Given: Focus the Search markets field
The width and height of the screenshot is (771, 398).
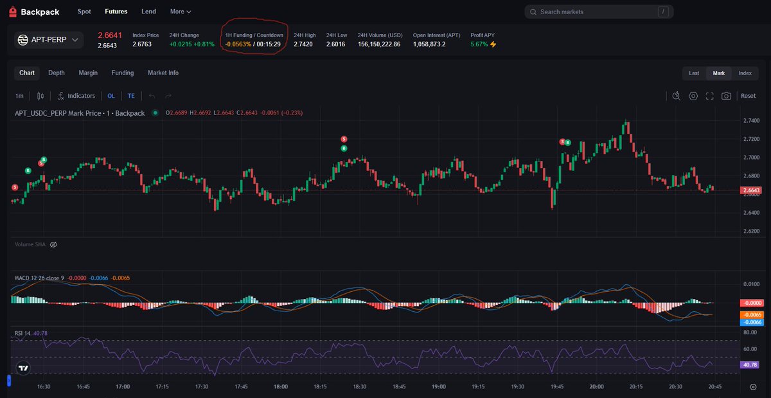Looking at the screenshot, I should tap(600, 12).
